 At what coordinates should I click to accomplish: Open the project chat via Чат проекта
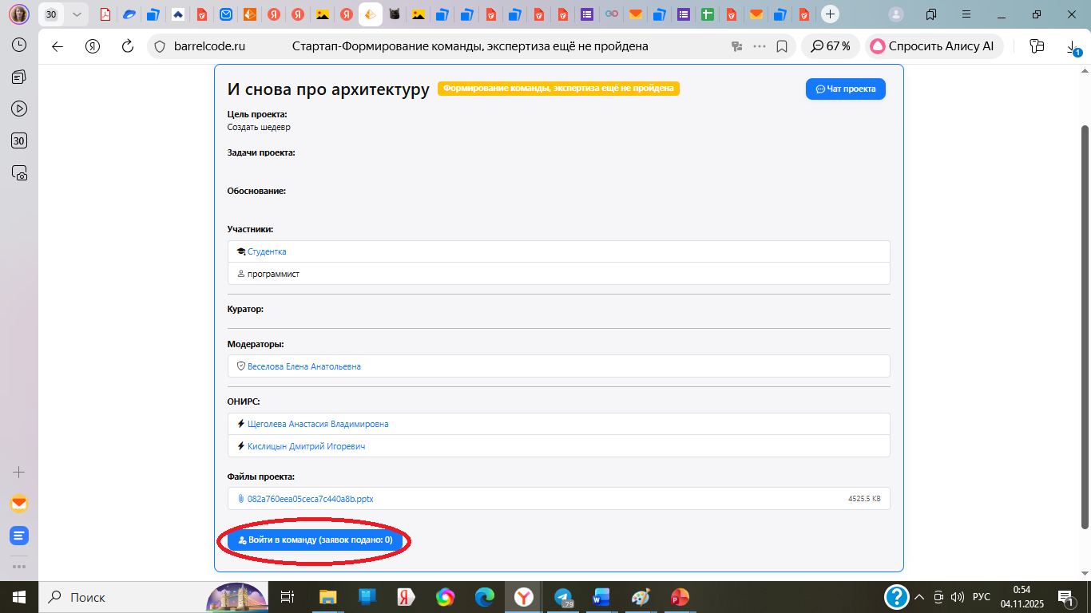click(x=846, y=89)
